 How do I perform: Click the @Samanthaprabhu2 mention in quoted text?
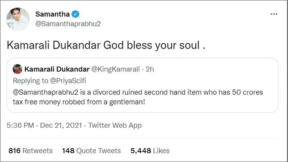45,92
